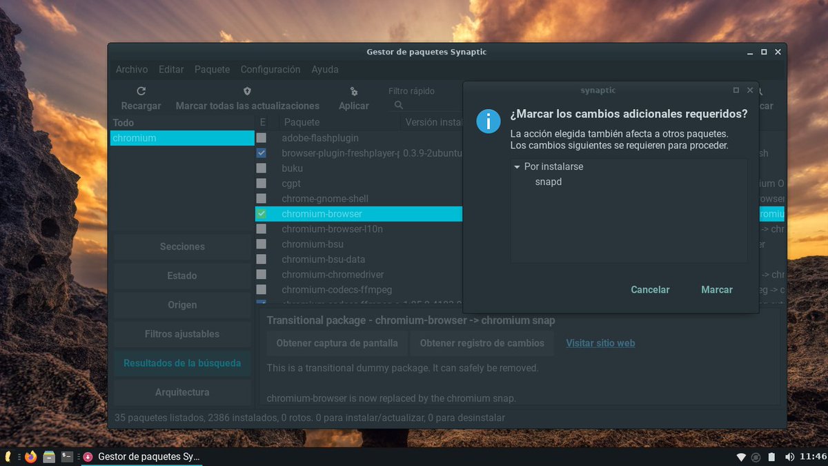Open the Configuración menu
The image size is (828, 466).
(270, 70)
